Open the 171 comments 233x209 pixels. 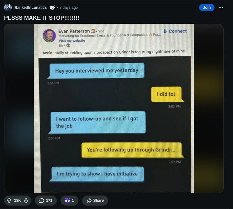pyautogui.click(x=46, y=201)
